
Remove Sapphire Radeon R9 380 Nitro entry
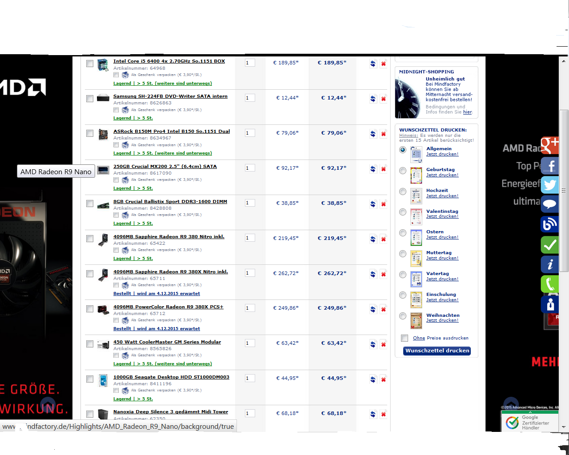coord(383,239)
